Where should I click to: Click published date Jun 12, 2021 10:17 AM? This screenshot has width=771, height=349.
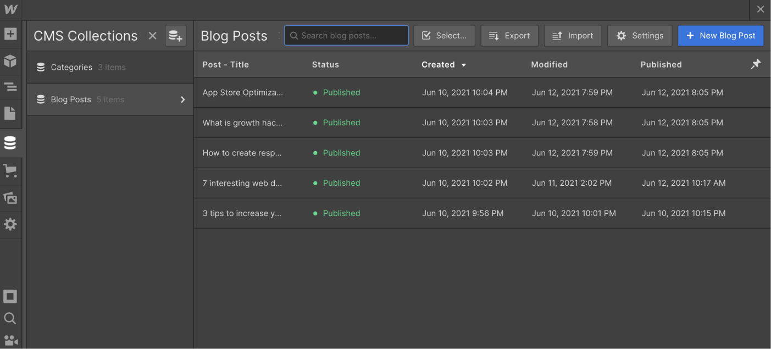(684, 183)
